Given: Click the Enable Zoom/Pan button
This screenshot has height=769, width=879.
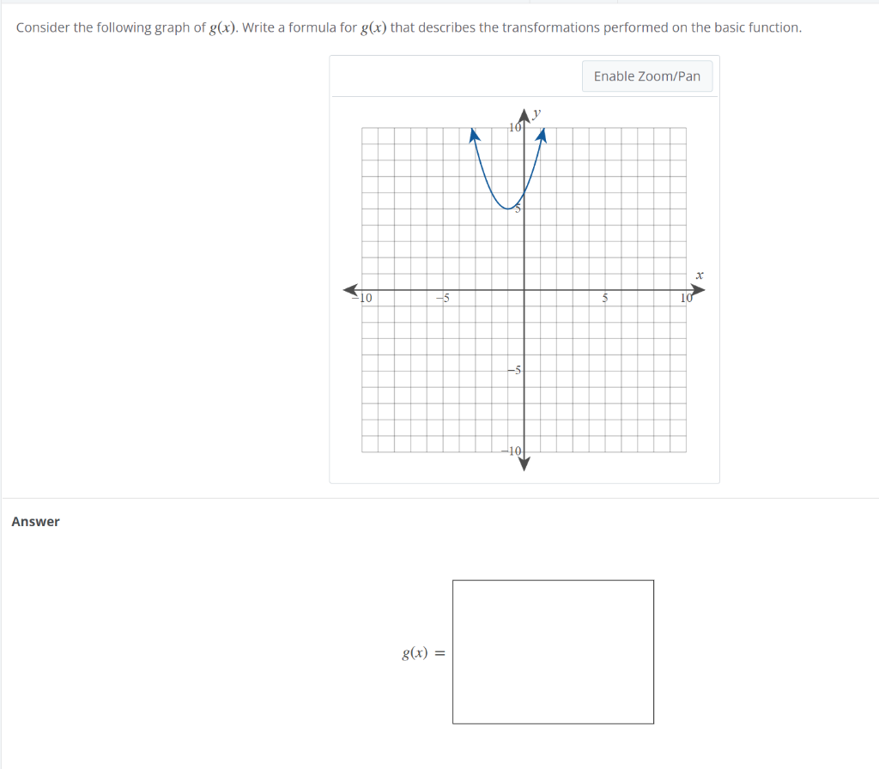Looking at the screenshot, I should point(646,76).
